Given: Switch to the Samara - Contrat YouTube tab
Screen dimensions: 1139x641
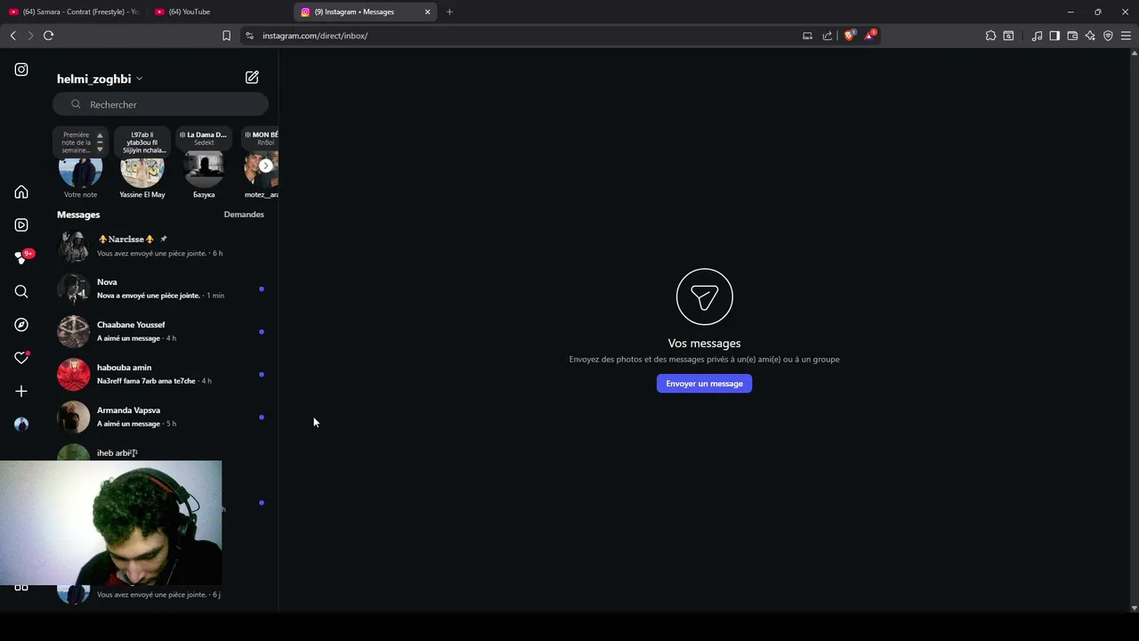Looking at the screenshot, I should 73,12.
